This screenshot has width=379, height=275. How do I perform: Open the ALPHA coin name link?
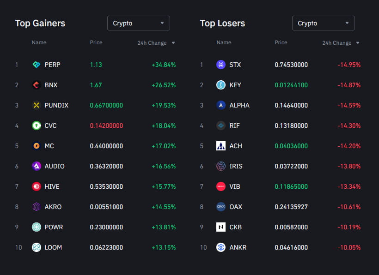(239, 105)
